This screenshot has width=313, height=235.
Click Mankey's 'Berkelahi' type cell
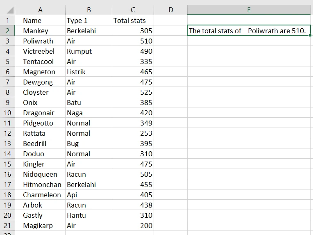point(88,31)
